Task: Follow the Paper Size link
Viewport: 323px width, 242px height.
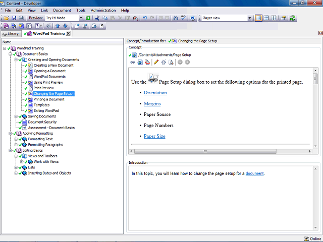Action: coord(154,136)
